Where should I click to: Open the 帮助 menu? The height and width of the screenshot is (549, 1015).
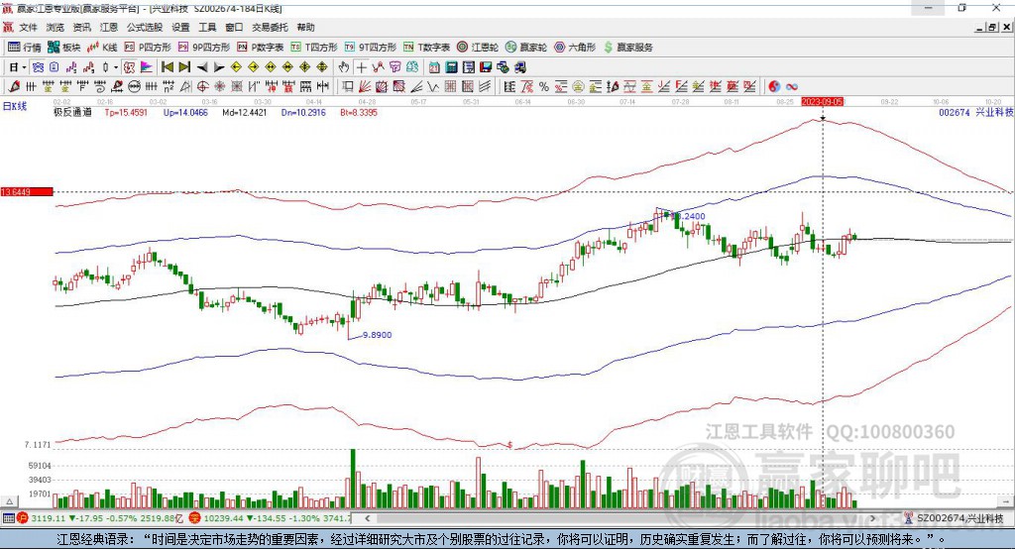(305, 27)
